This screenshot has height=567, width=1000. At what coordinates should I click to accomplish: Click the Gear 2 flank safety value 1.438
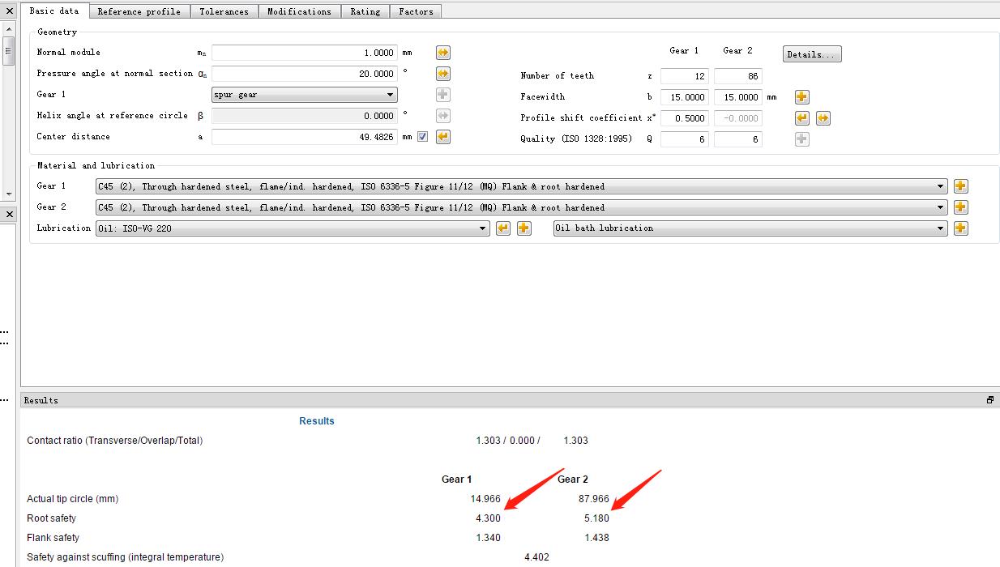(x=596, y=538)
